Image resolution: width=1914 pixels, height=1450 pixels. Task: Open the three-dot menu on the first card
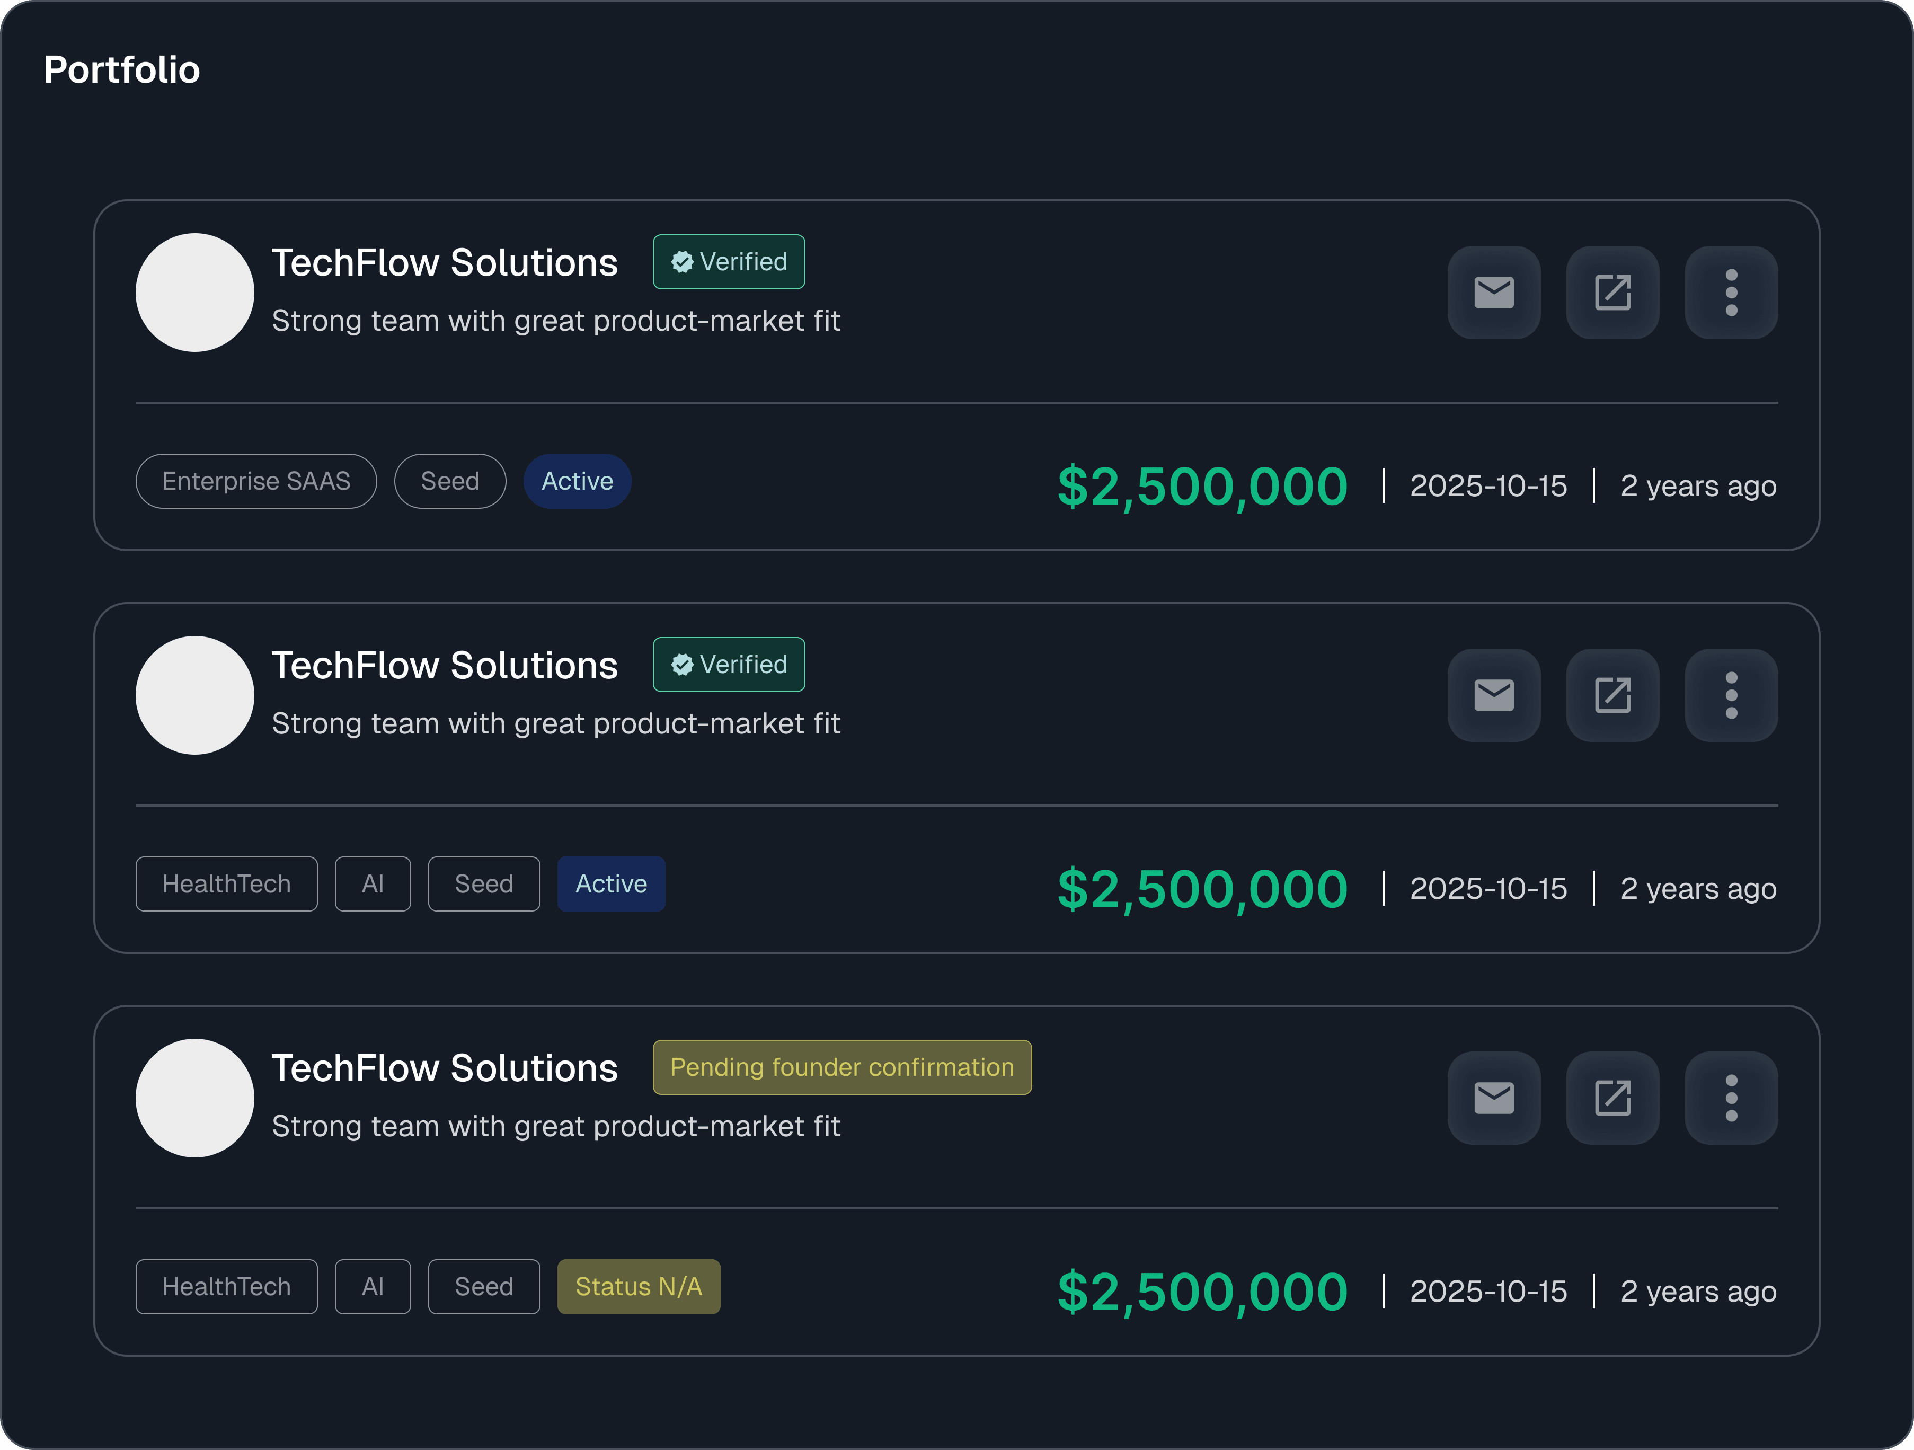click(x=1731, y=293)
